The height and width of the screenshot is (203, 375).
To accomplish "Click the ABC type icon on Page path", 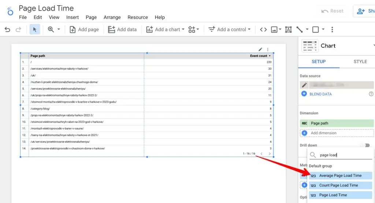I will coord(304,123).
